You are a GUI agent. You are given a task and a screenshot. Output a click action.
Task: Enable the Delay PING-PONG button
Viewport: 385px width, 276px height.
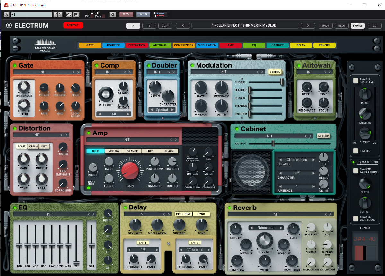point(184,214)
